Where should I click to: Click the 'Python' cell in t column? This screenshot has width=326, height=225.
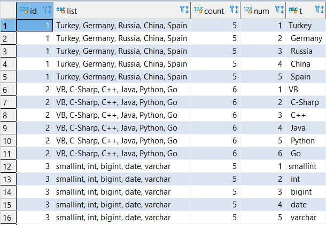pos(306,141)
